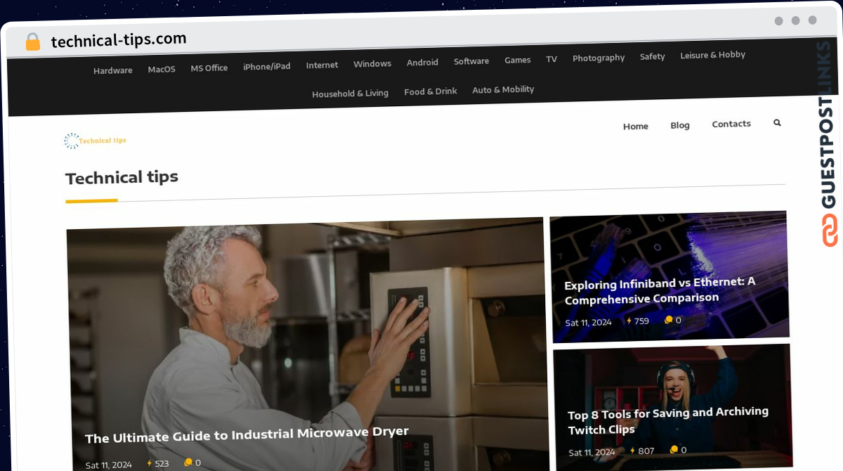Image resolution: width=843 pixels, height=471 pixels.
Task: Open the Software category
Action: coord(471,61)
